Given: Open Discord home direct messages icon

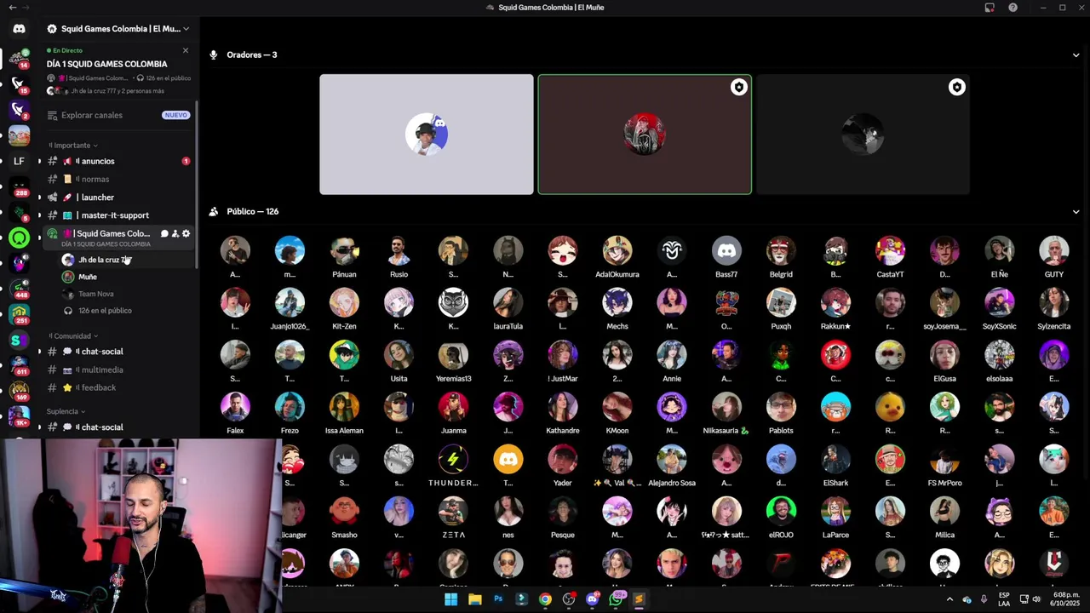Looking at the screenshot, I should [19, 29].
